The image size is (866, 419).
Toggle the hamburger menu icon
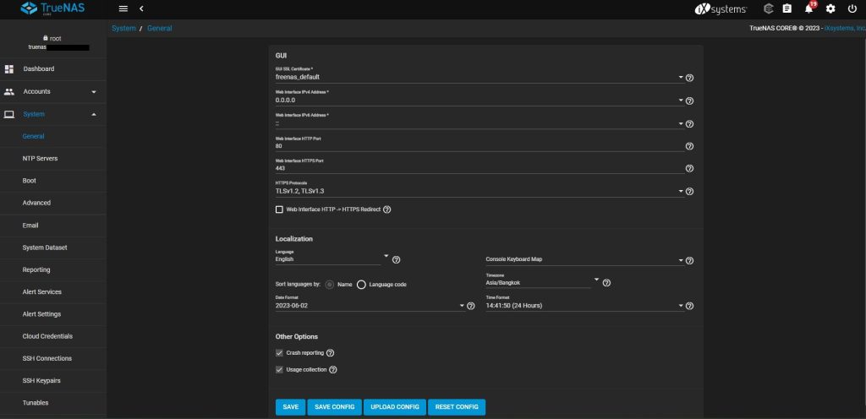click(x=123, y=8)
